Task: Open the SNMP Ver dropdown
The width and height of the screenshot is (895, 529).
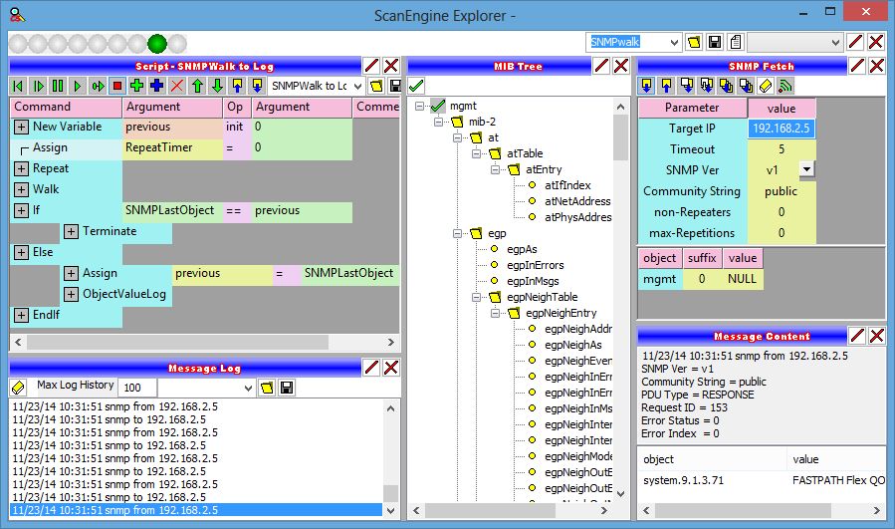Action: click(x=806, y=169)
